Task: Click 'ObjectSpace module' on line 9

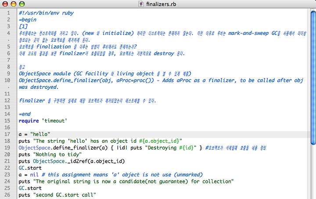Action: pyautogui.click(x=45, y=73)
